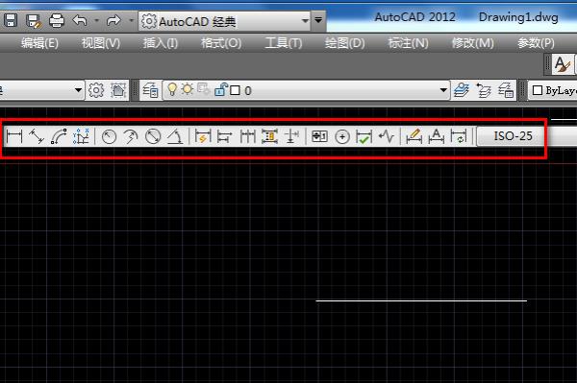
Task: Open the 绘图(D) menu
Action: (x=345, y=43)
